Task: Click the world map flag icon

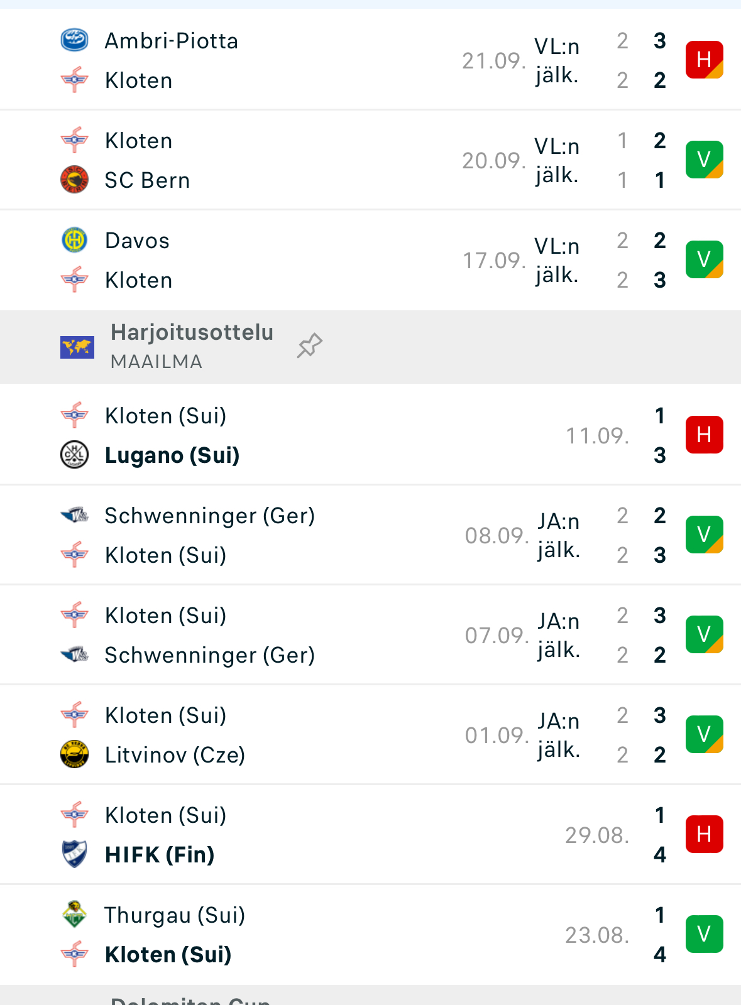Action: coord(77,347)
